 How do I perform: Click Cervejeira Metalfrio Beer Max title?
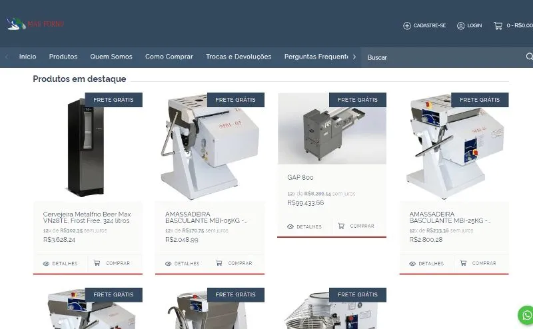pyautogui.click(x=87, y=218)
